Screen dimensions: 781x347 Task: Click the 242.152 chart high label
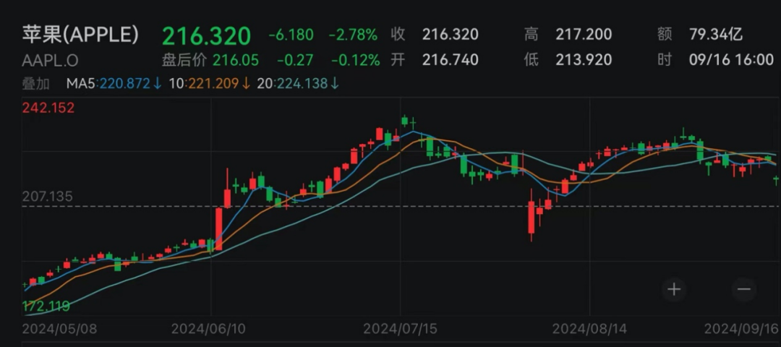48,108
